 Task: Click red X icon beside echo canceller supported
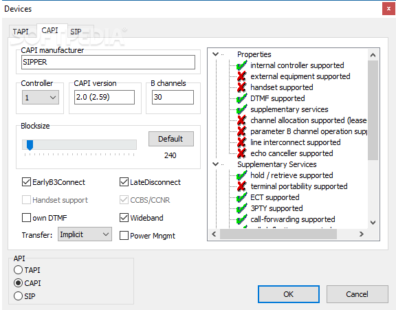pyautogui.click(x=241, y=153)
